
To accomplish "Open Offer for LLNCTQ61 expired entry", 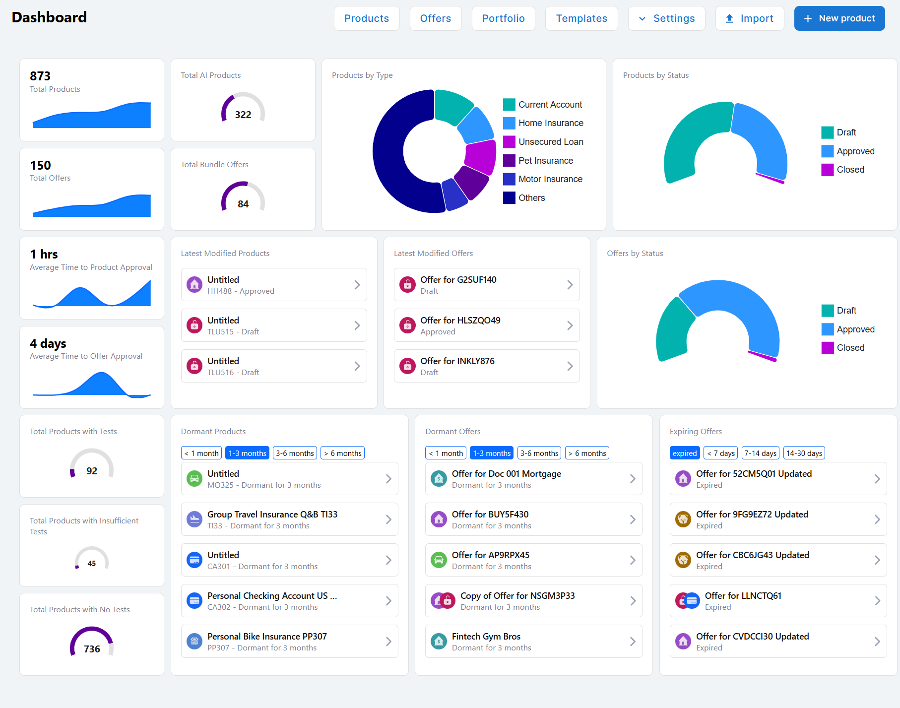I will pos(778,600).
